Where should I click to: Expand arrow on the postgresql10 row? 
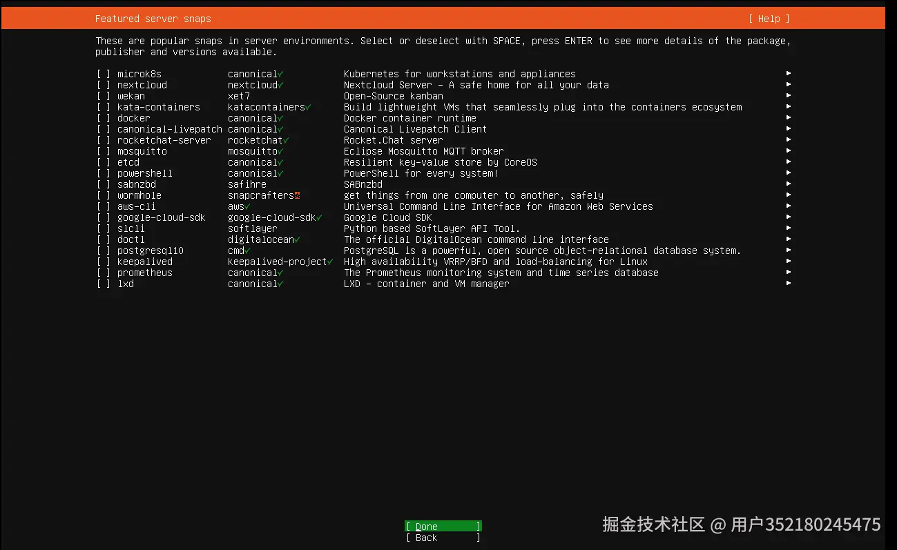pyautogui.click(x=789, y=250)
